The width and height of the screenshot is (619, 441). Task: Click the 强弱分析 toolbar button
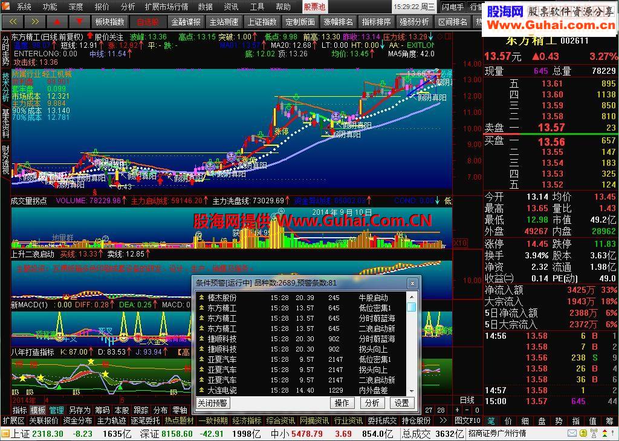(414, 22)
